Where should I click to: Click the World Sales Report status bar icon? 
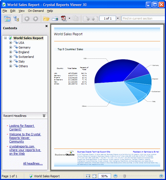pyautogui.click(x=31, y=176)
